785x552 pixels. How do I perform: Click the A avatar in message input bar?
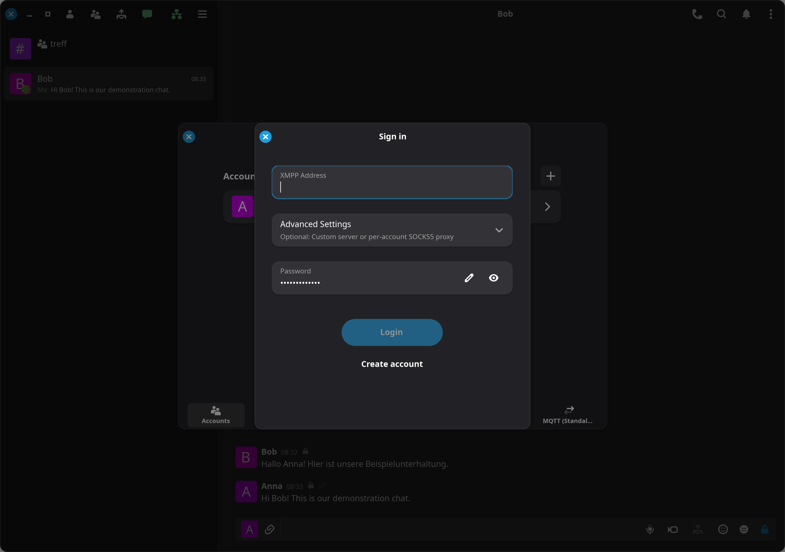point(250,529)
